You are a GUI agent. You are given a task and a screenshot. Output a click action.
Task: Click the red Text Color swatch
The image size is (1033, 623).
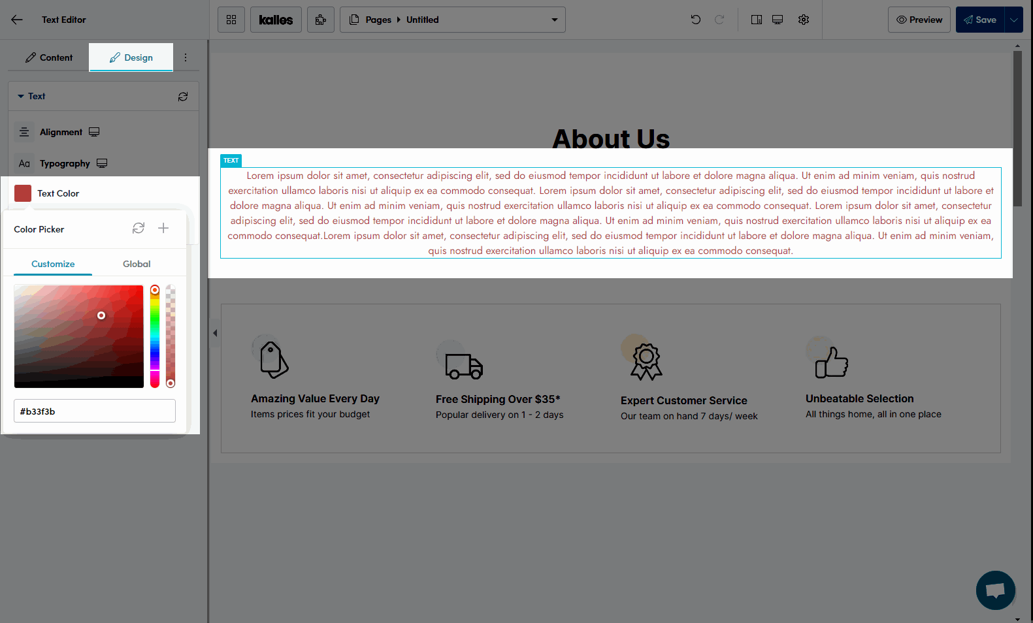(23, 193)
